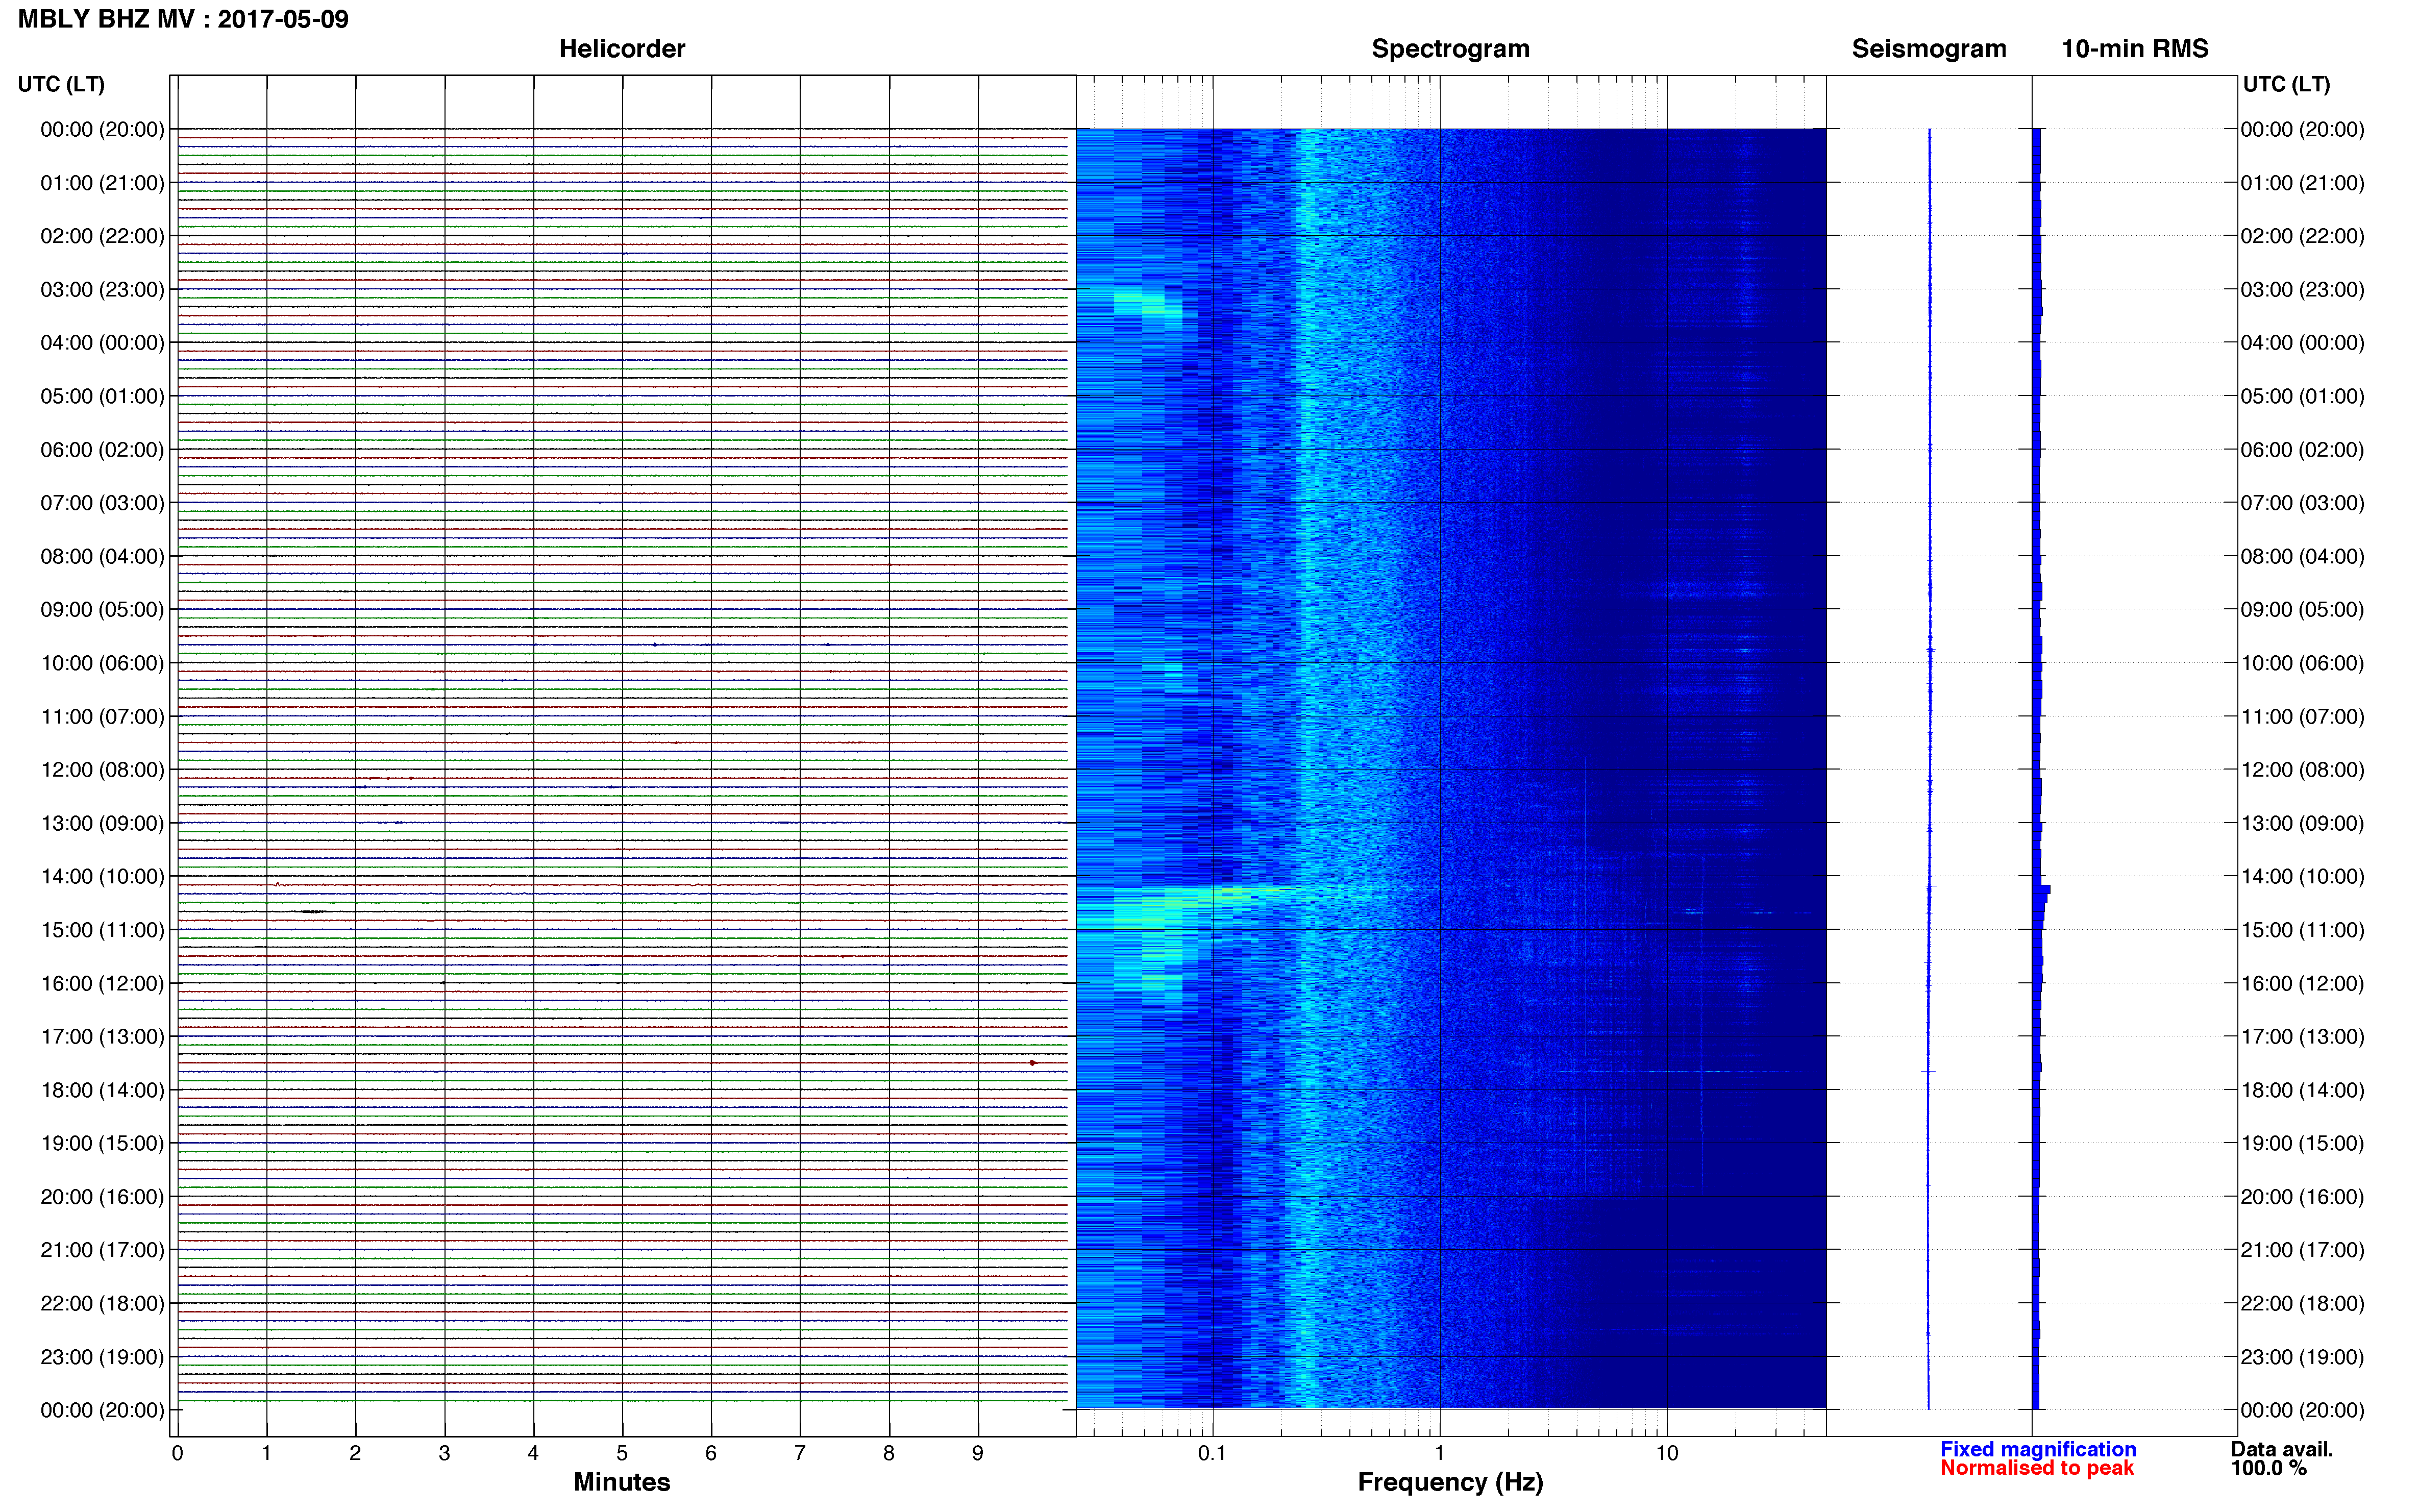Click left-axis time label '14:00 (10:00)'
The height and width of the screenshot is (1512, 2419).
[102, 877]
